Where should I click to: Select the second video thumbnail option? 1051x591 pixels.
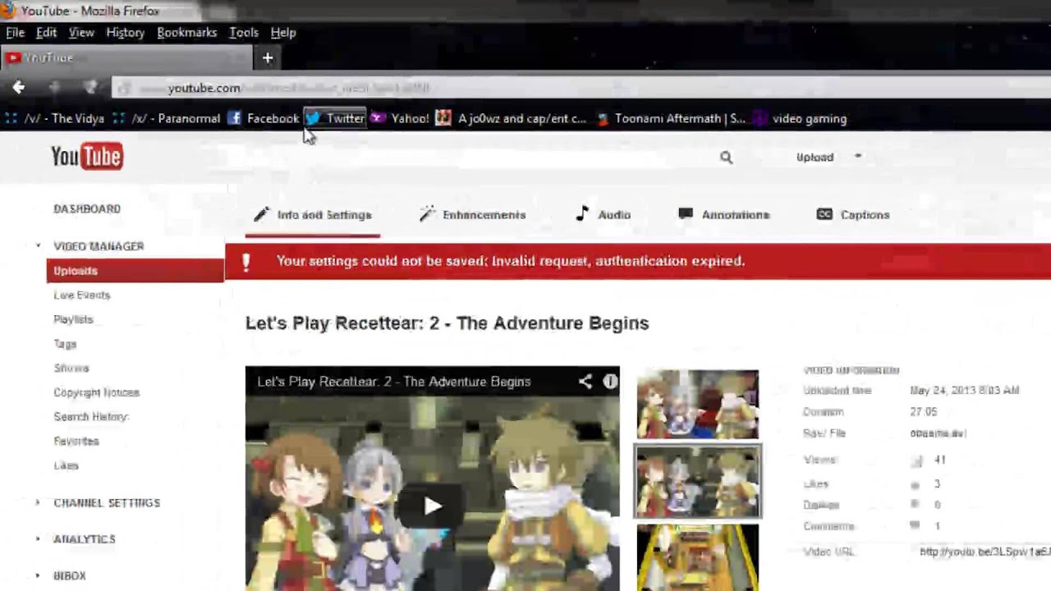[x=698, y=482]
